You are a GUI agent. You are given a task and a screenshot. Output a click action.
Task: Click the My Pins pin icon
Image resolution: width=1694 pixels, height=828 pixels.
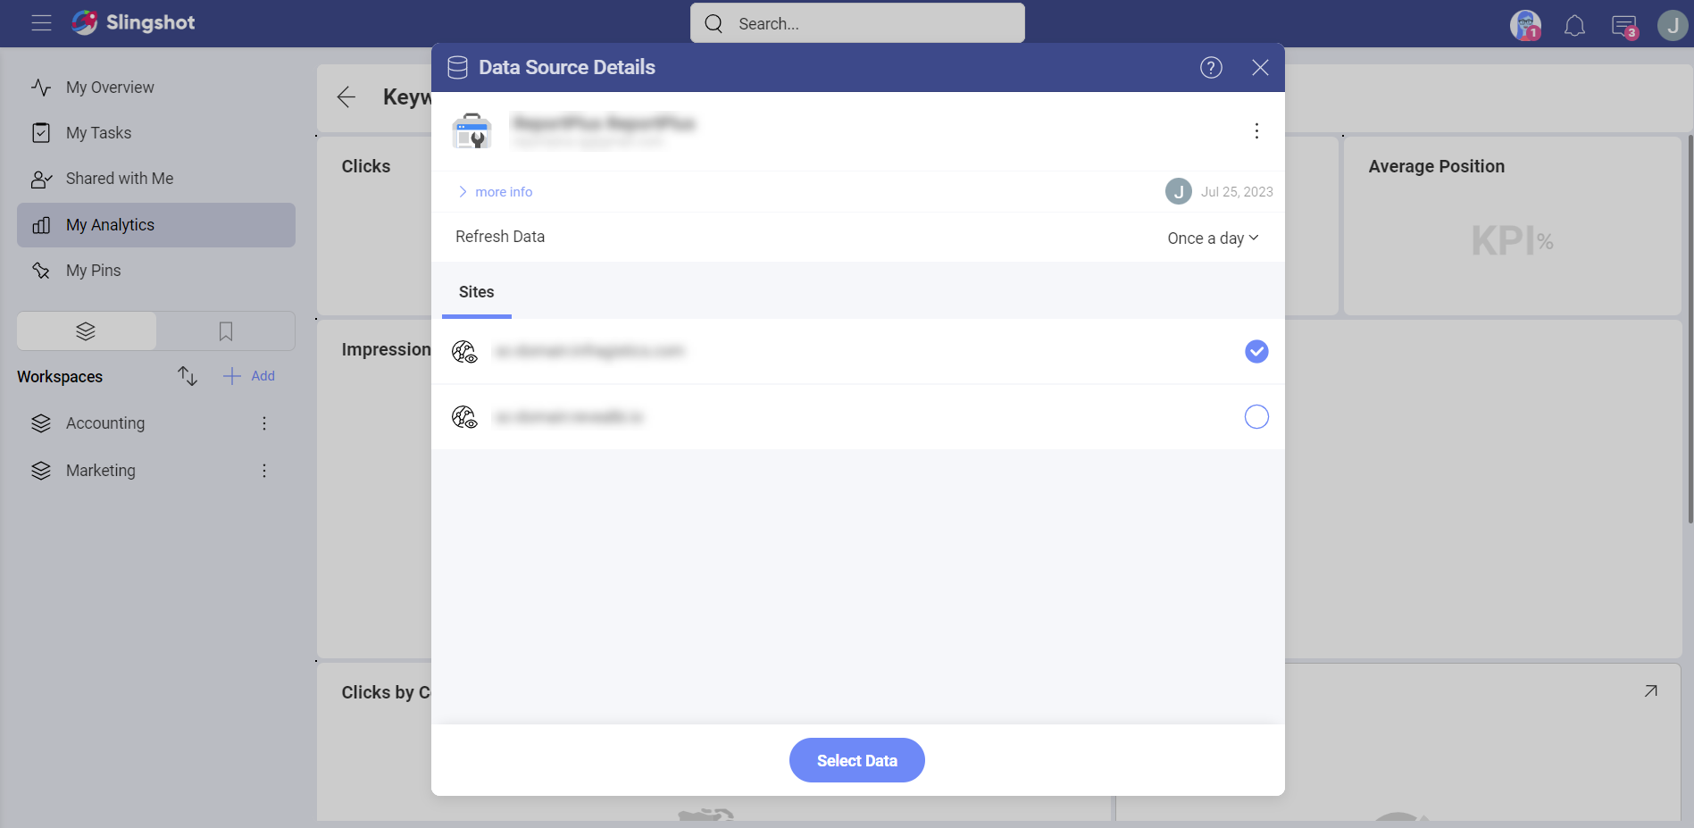(x=41, y=271)
